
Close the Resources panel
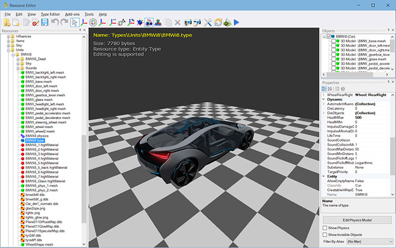point(84,30)
